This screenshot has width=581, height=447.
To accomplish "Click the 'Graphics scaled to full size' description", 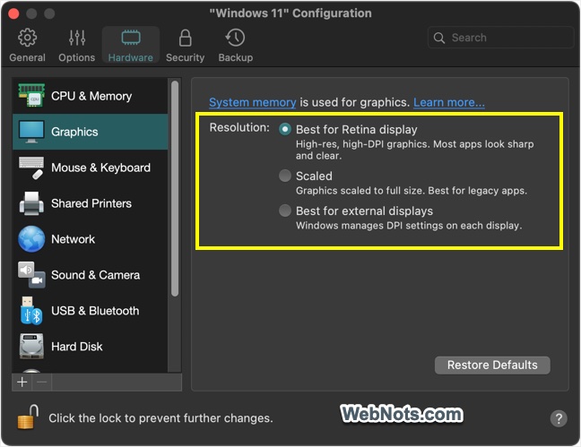I will 412,191.
